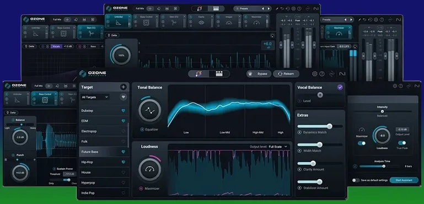
Task: Open help icon in front Ozone window
Action: coord(322,73)
